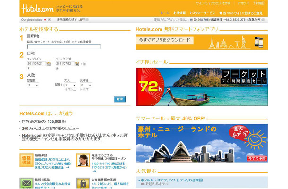Click 世界最大級の 135,000 軒 text
Image resolution: width=288 pixels, height=189 pixels.
point(44,121)
